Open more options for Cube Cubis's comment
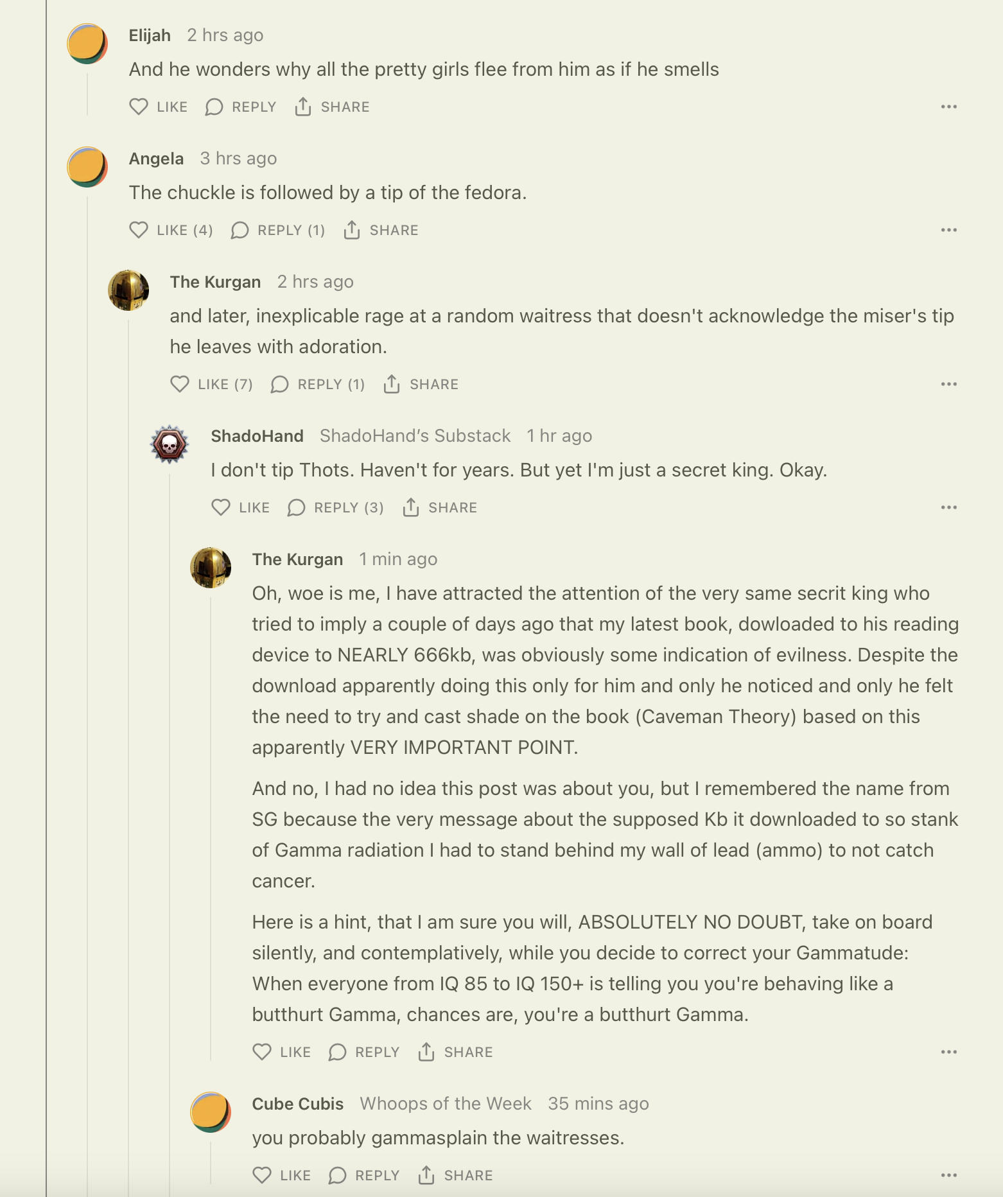 tap(948, 1175)
